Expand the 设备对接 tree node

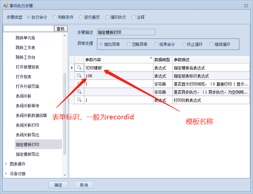(x=6, y=174)
